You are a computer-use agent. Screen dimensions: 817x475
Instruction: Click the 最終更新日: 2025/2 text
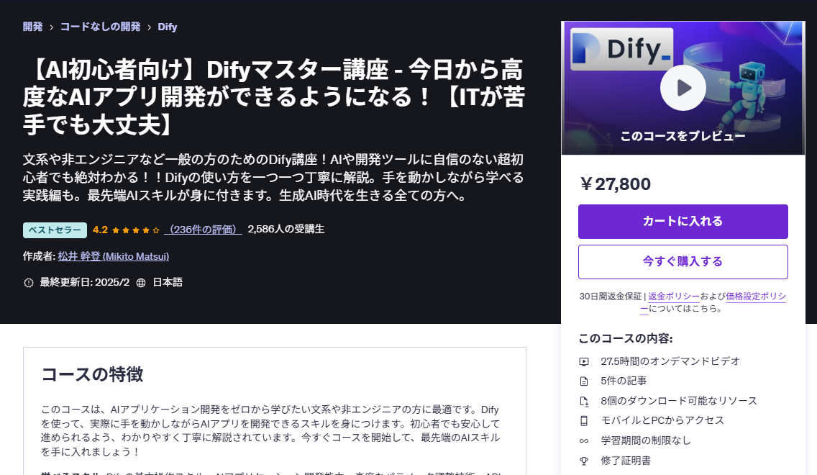(x=84, y=283)
